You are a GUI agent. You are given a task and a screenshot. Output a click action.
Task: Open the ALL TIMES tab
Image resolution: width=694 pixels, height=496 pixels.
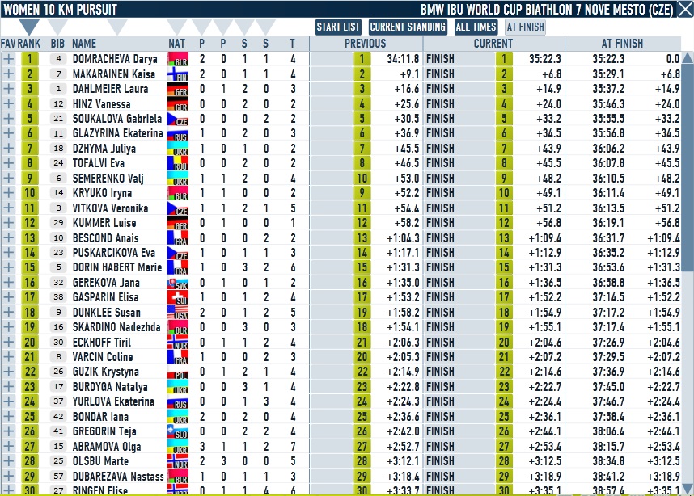(476, 27)
